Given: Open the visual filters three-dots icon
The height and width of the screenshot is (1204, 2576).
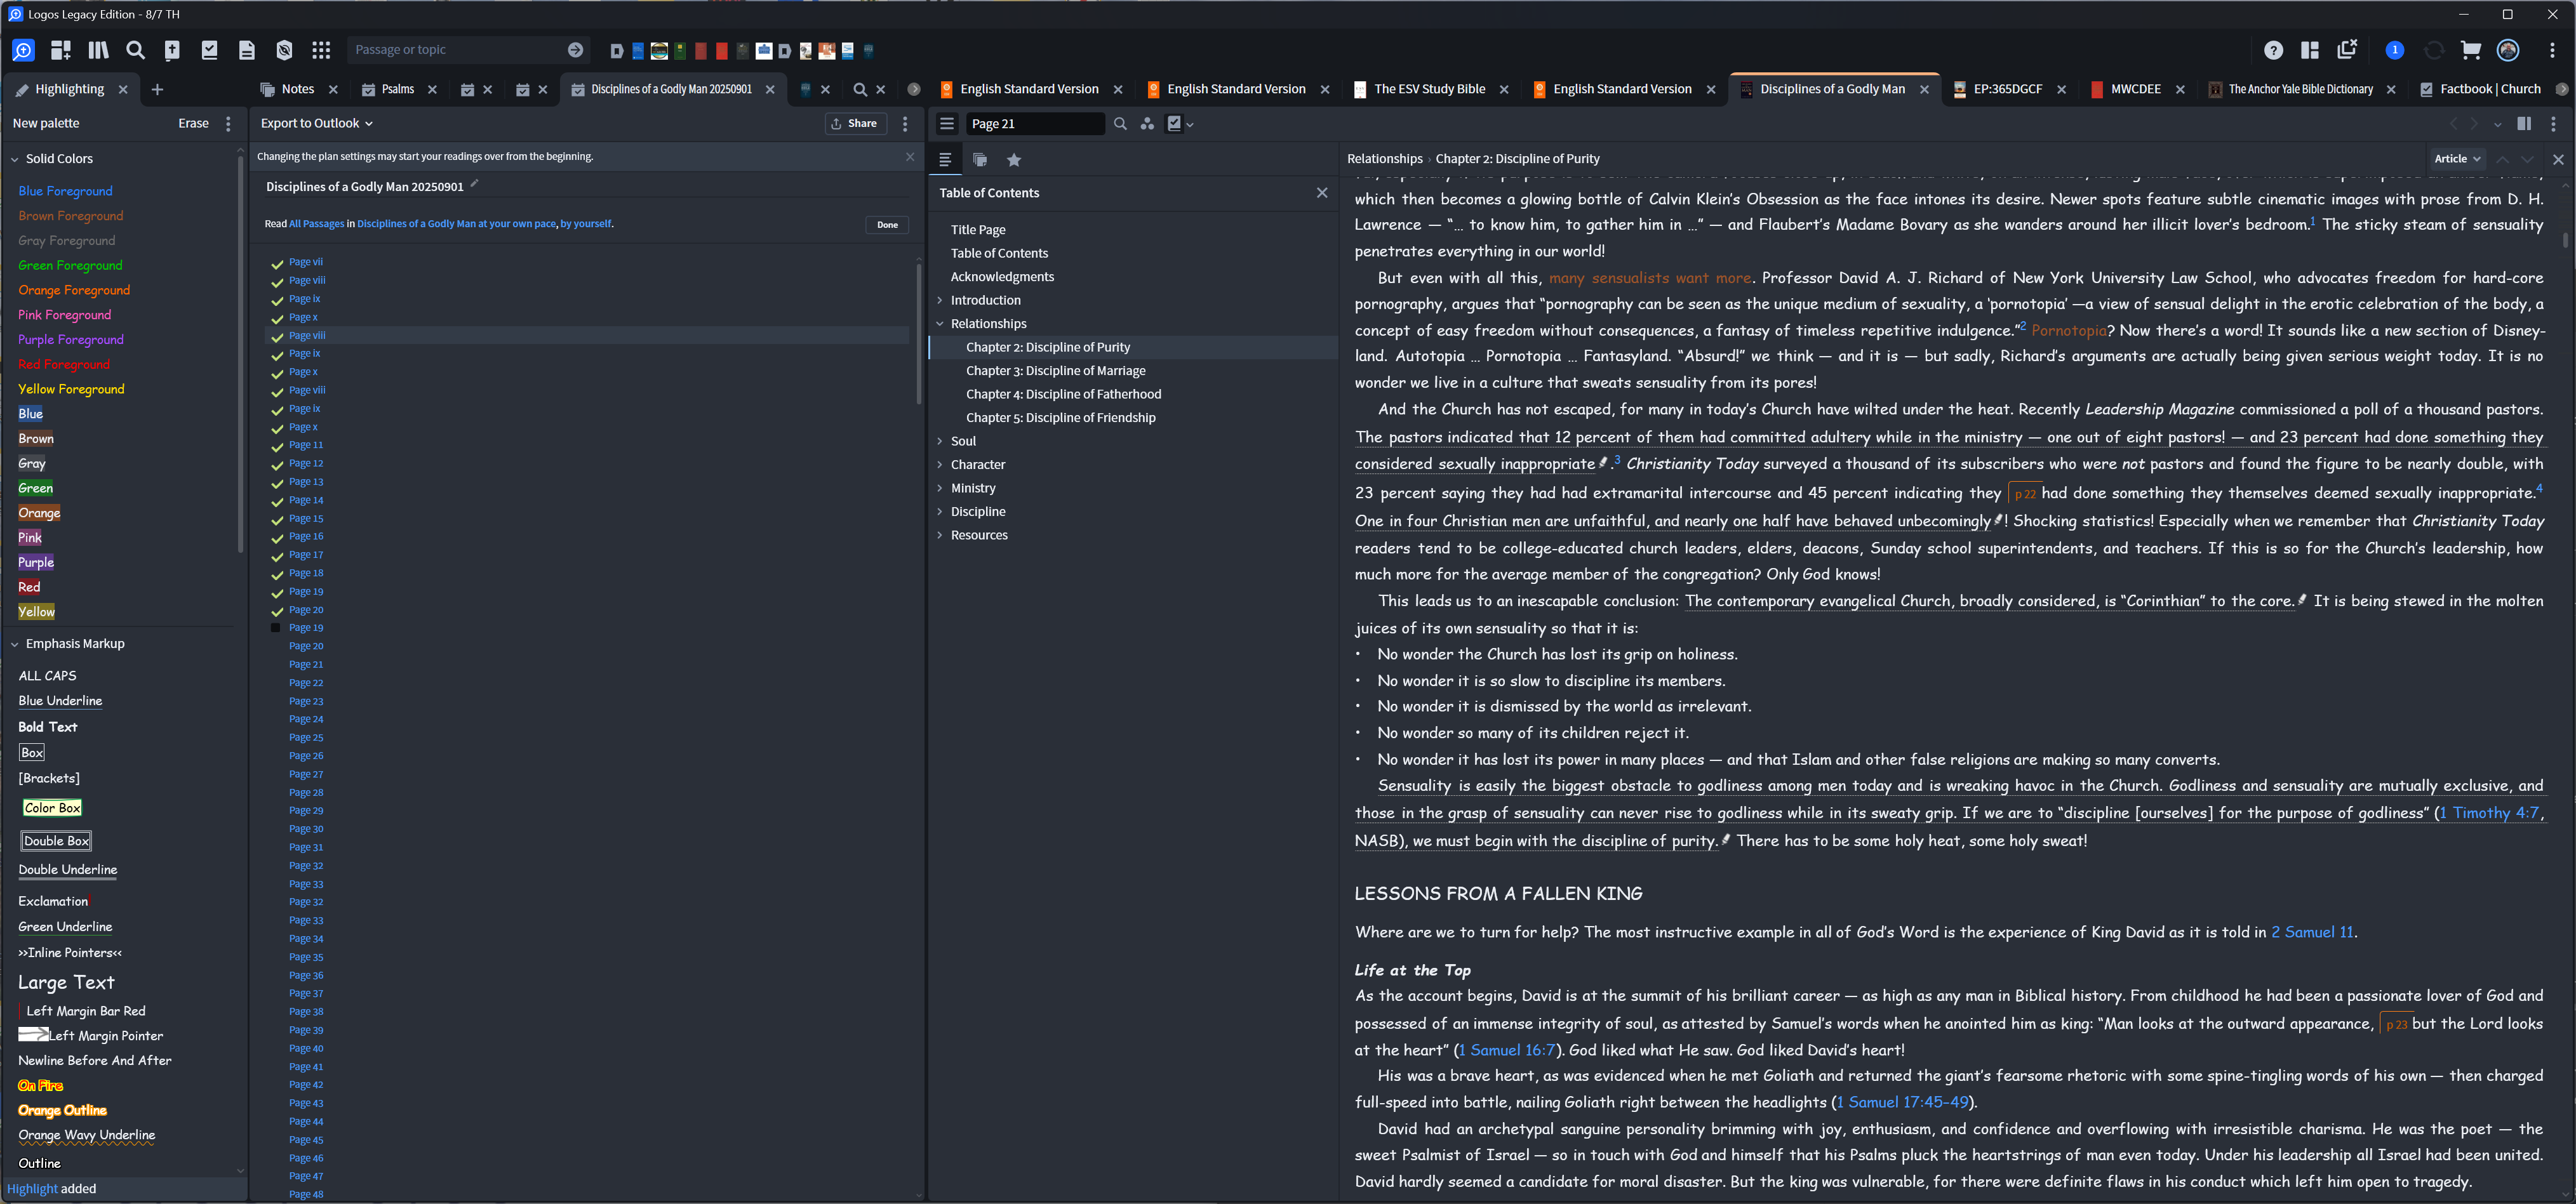Looking at the screenshot, I should 1147,124.
